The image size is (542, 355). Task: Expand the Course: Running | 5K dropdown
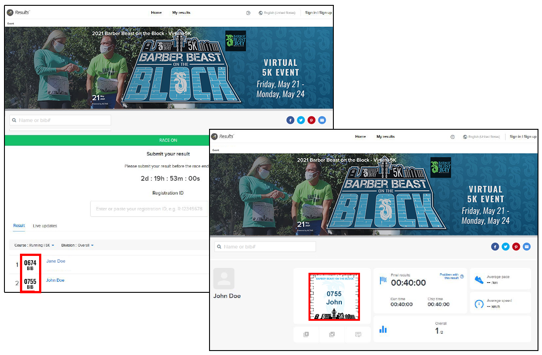pyautogui.click(x=34, y=245)
